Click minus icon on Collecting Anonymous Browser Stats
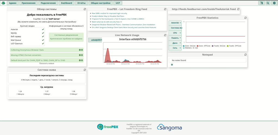The width and height of the screenshot is (278, 135). tap(80, 50)
